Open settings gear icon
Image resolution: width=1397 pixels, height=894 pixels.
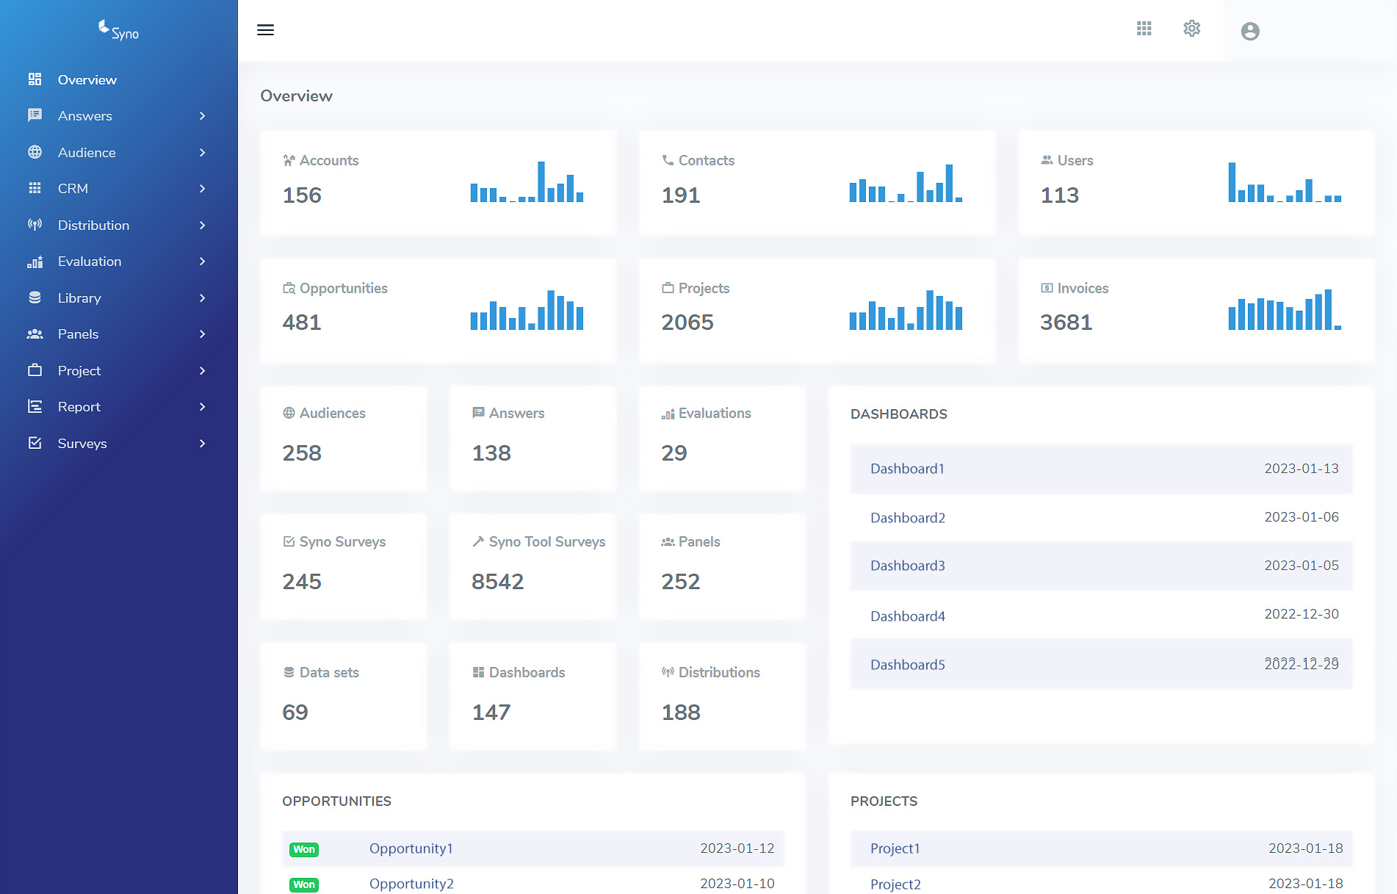click(1191, 29)
